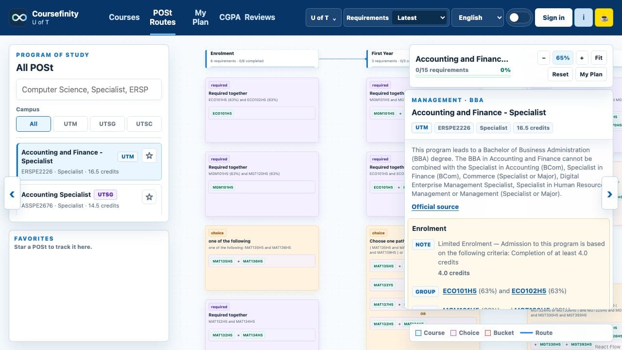This screenshot has width=622, height=350.
Task: Select Accounting Specialist list item
Action: tap(89, 199)
